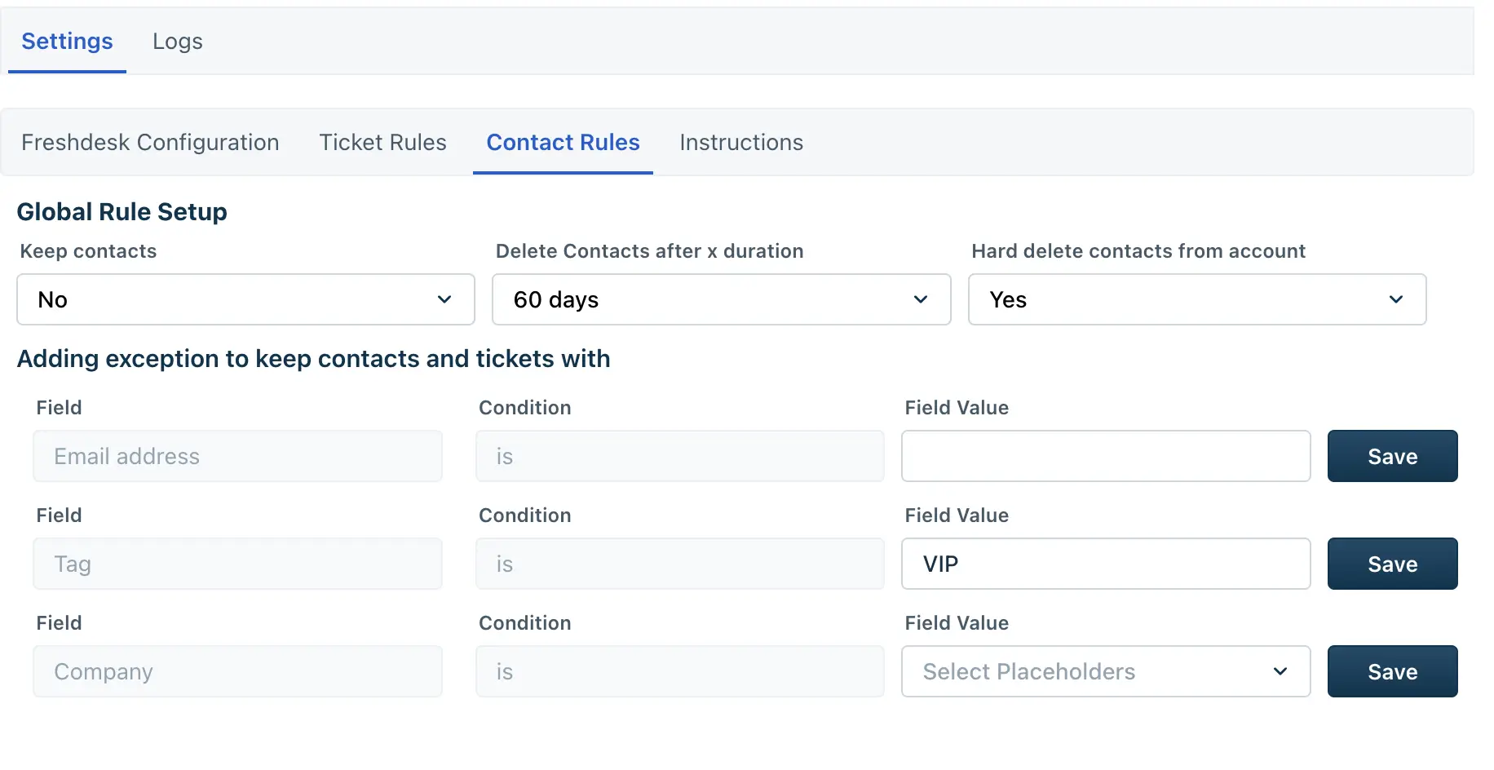Open the Freshdesk Configuration tab
The height and width of the screenshot is (770, 1494).
150,143
